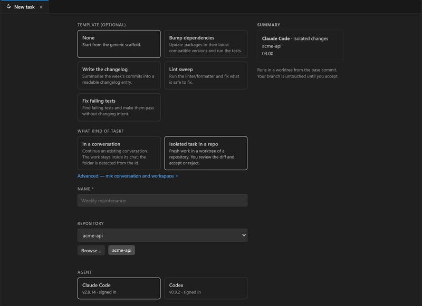Switch to the New task tab
This screenshot has height=306, width=422.
pos(24,7)
